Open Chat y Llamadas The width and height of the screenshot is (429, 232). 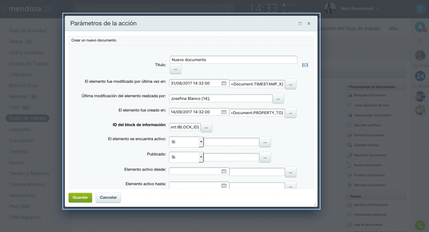26,52
